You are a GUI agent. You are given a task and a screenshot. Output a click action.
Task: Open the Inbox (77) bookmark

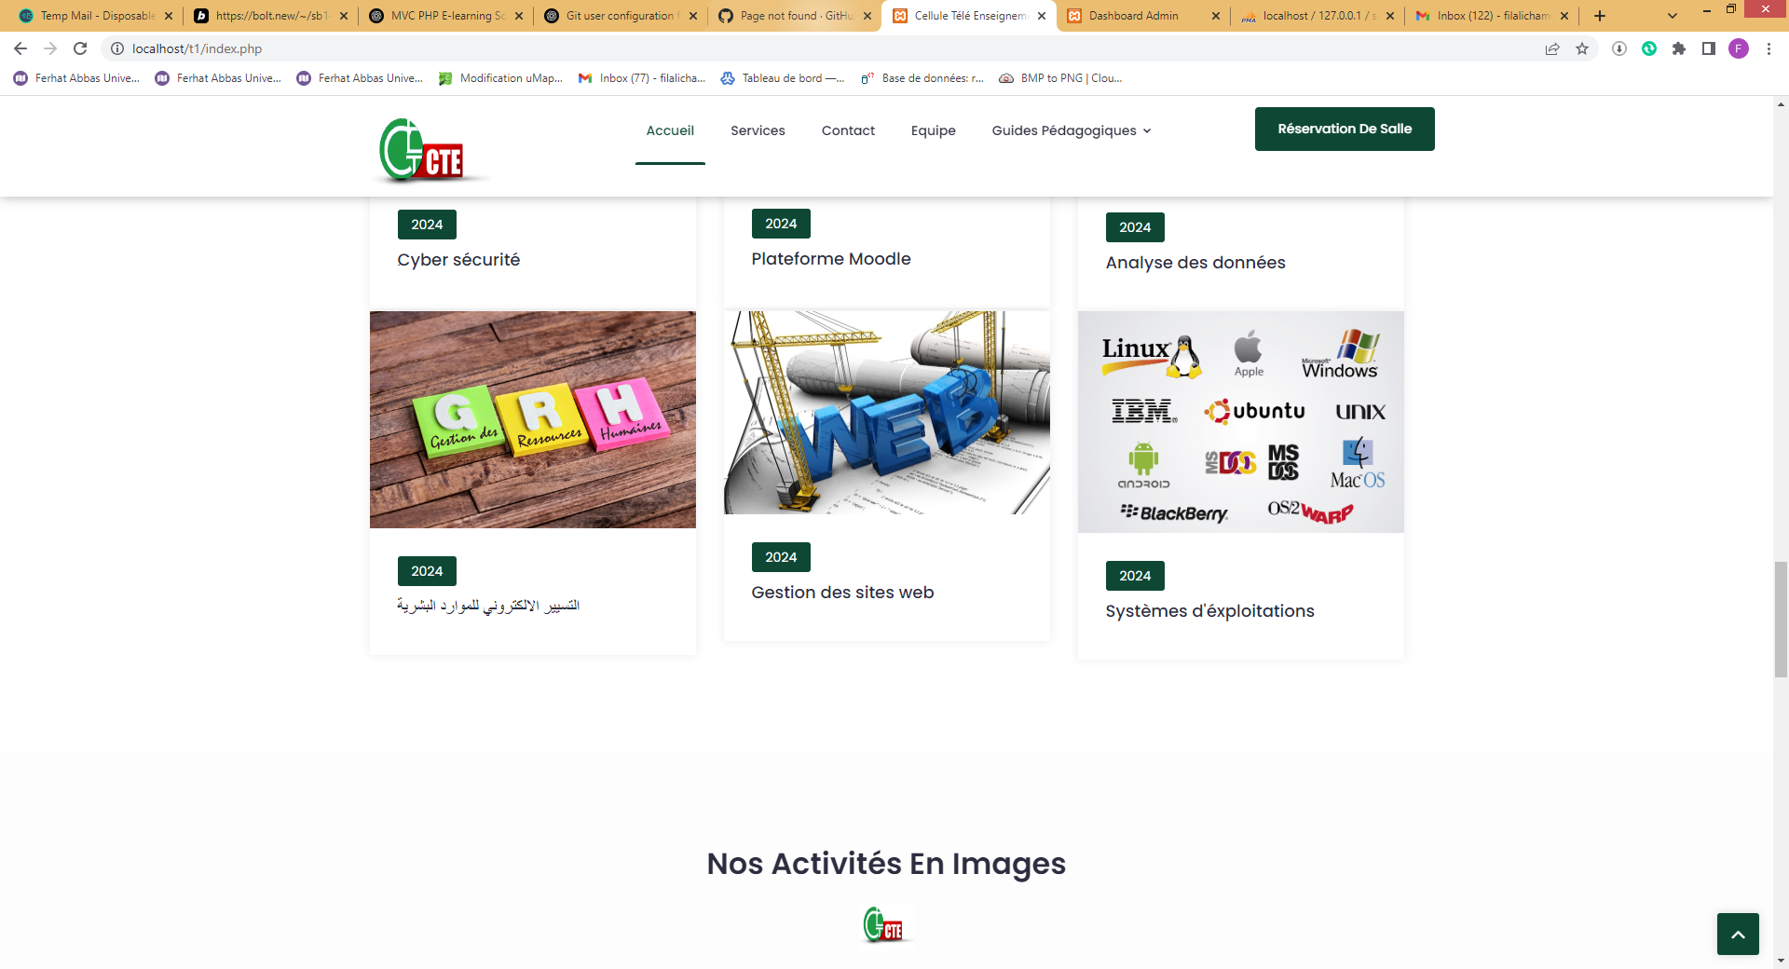(x=642, y=78)
